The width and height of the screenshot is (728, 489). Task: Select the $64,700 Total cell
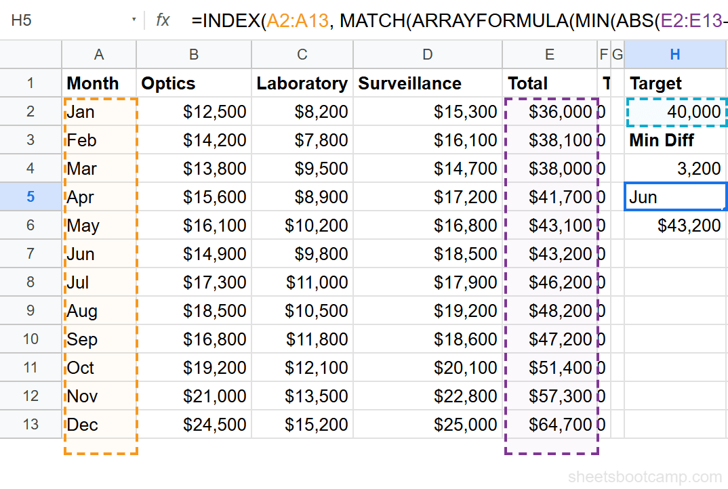(549, 425)
